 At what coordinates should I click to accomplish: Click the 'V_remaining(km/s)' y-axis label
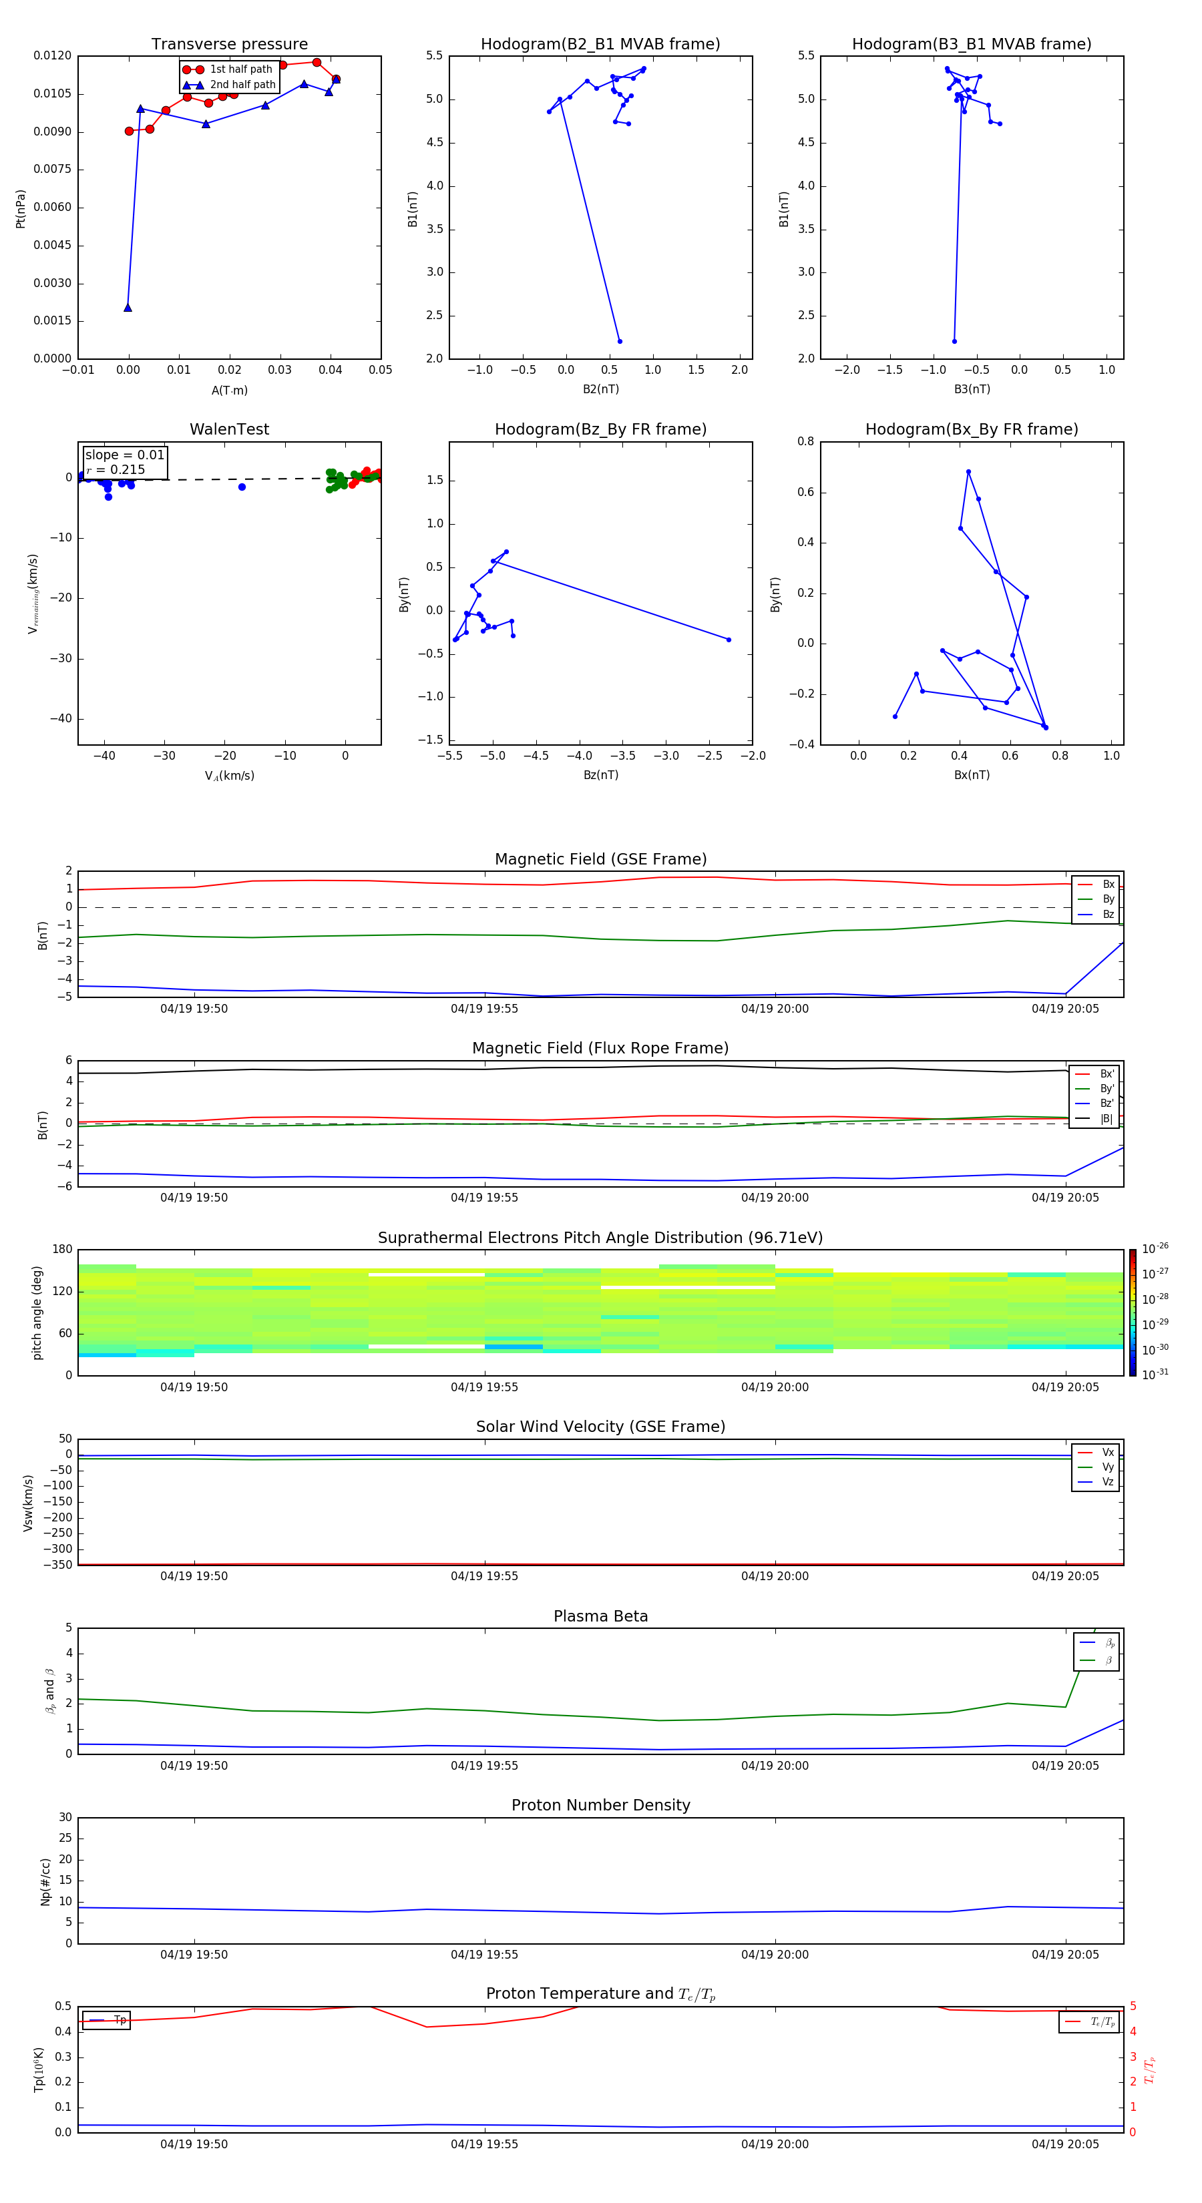pyautogui.click(x=33, y=593)
